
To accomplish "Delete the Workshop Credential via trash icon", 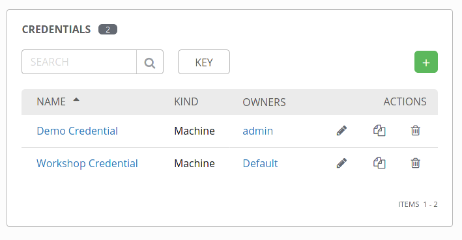I will point(416,163).
